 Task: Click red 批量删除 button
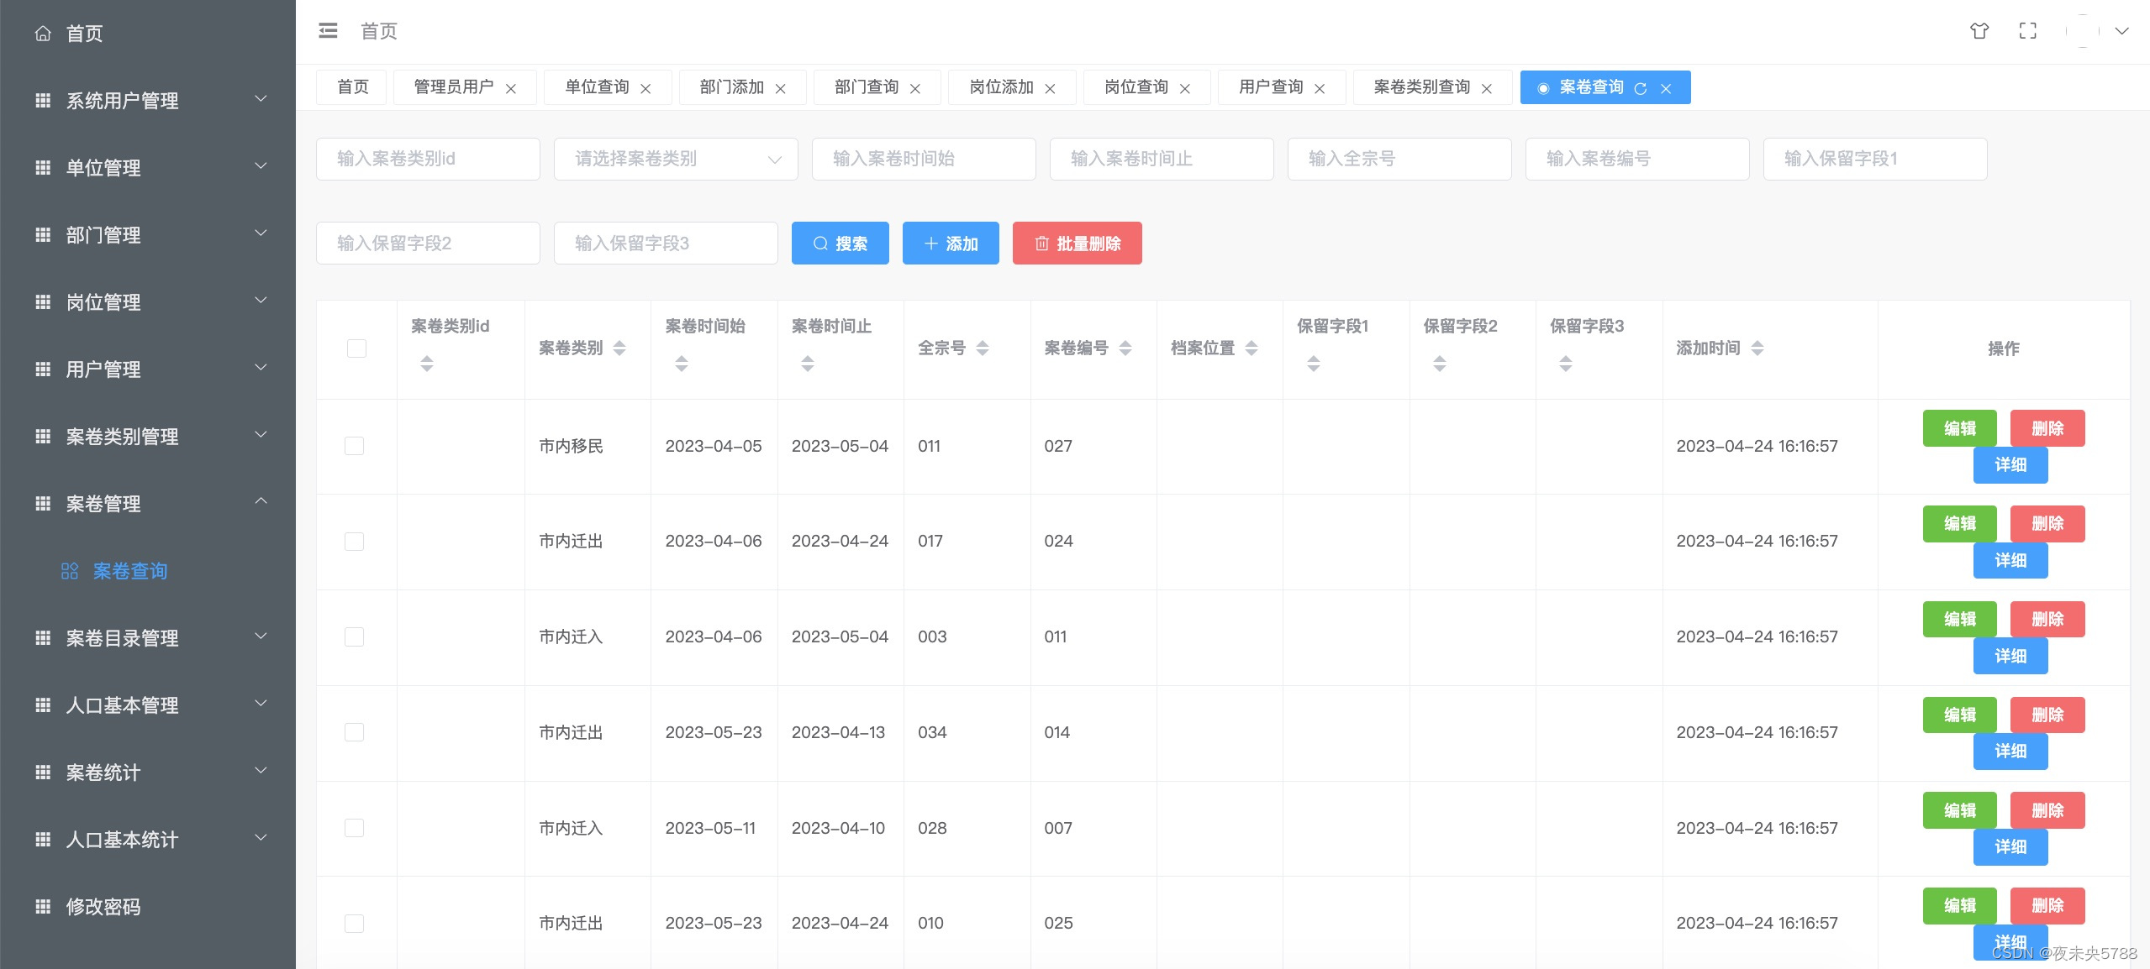(1077, 244)
